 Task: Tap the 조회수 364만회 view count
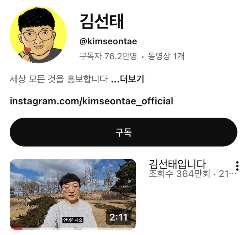point(179,174)
